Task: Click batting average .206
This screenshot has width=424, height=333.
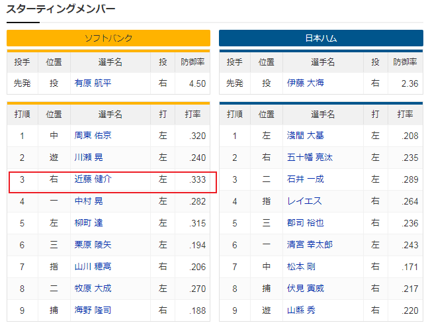Action: click(198, 267)
